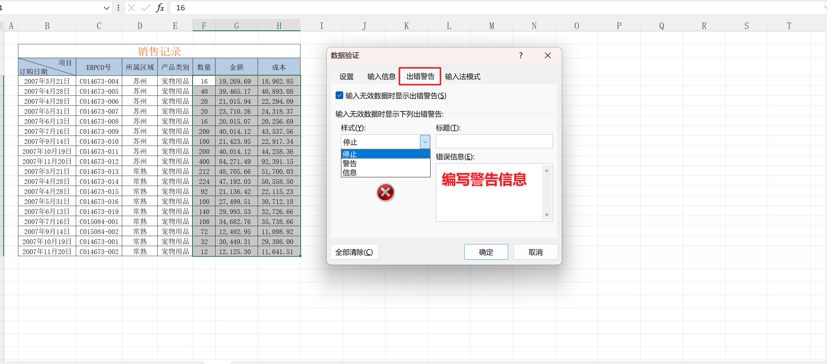The height and width of the screenshot is (364, 827).
Task: Switch to the 输入信息 tab
Action: coord(381,77)
